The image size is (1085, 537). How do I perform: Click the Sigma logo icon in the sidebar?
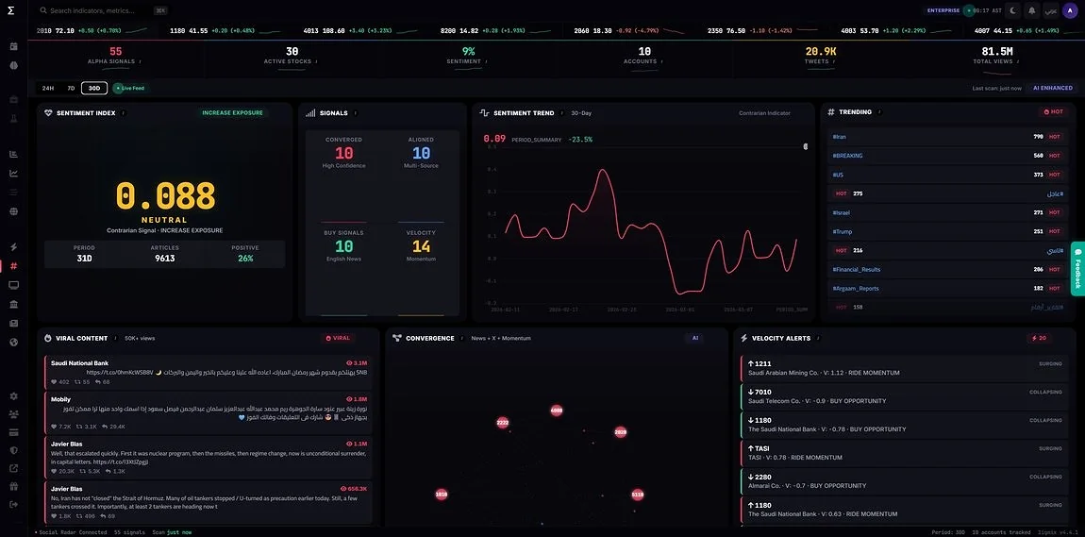click(x=11, y=10)
